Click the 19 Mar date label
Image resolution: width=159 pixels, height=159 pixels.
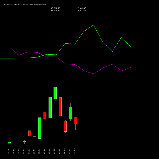click(70, 151)
